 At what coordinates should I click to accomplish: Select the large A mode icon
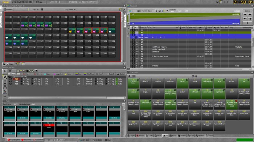(x=5, y=78)
